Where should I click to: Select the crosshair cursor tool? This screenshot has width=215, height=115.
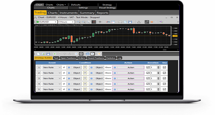(100, 22)
